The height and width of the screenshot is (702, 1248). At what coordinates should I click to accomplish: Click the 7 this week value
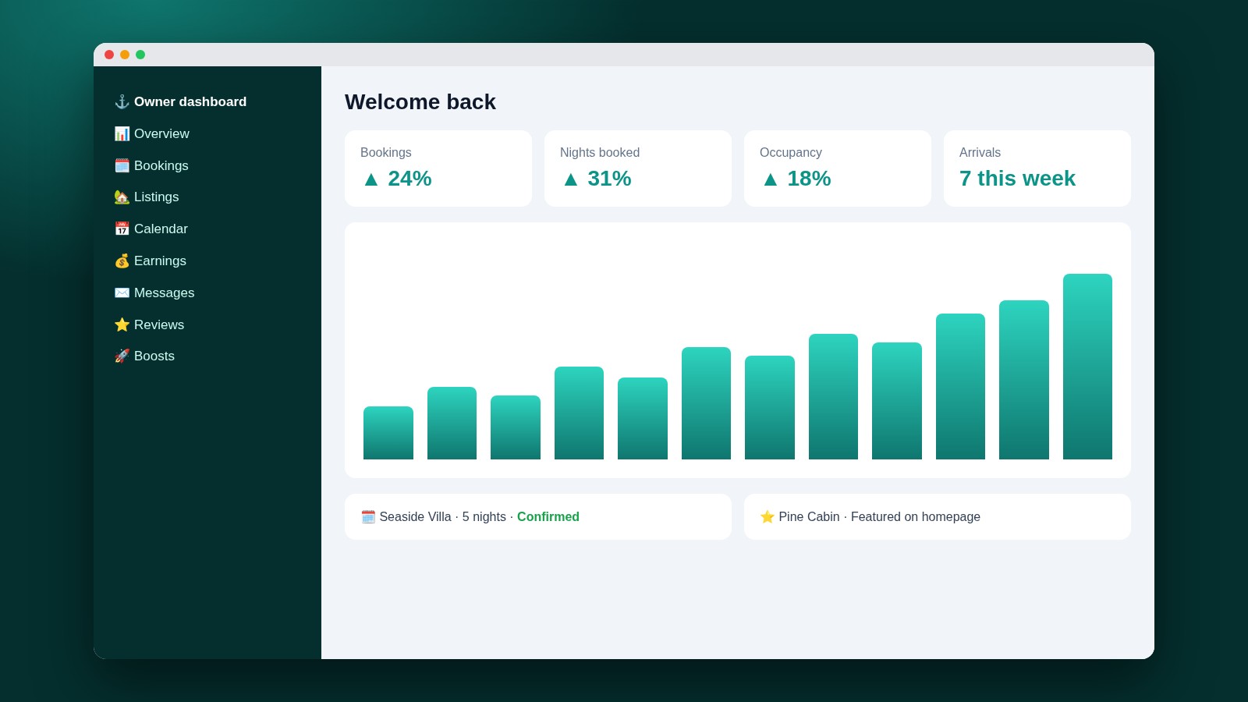point(1017,179)
